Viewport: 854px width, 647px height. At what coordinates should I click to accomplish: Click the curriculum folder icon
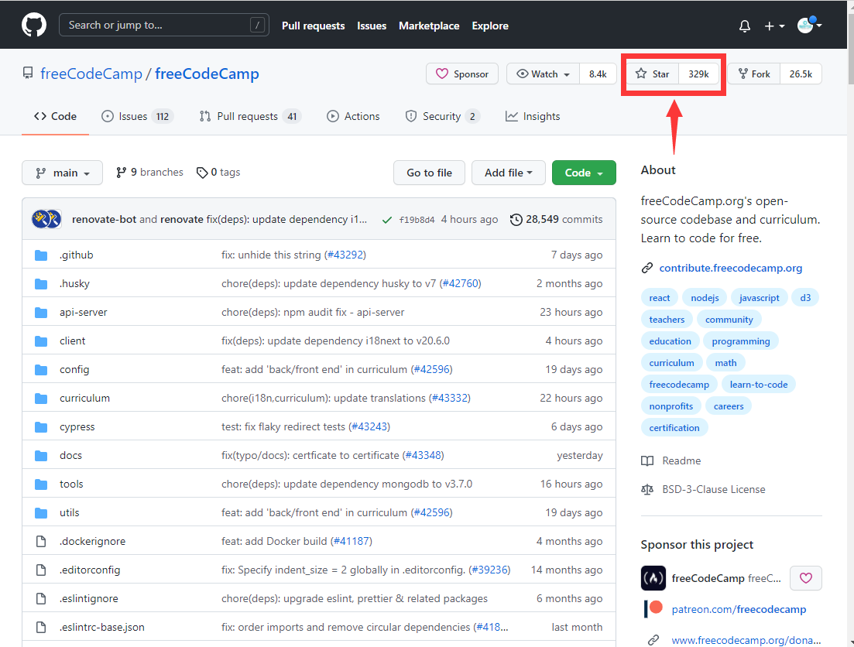click(41, 398)
